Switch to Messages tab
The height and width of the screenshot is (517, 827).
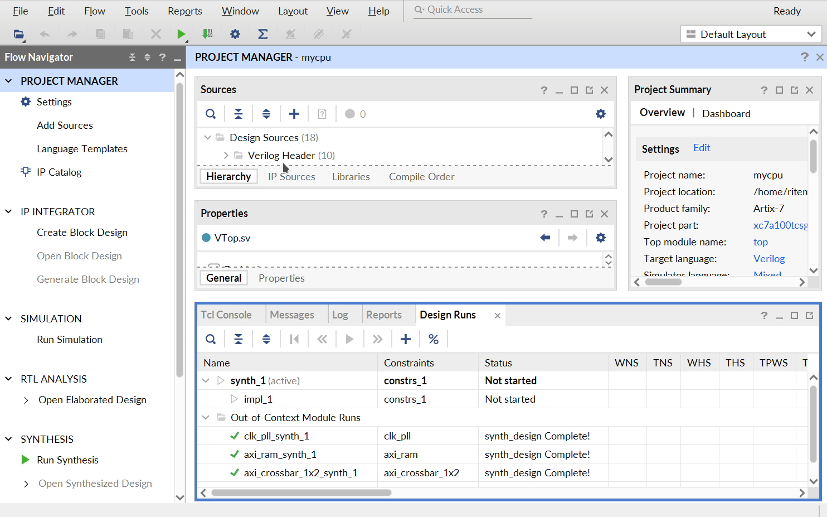tap(292, 315)
